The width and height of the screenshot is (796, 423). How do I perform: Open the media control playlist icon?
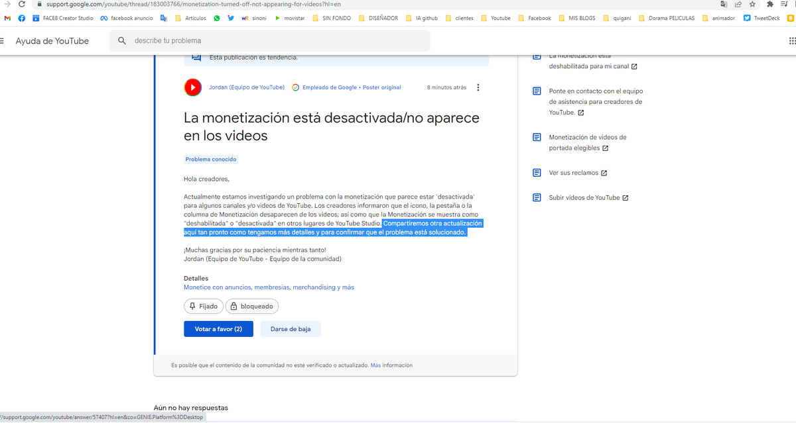784,5
